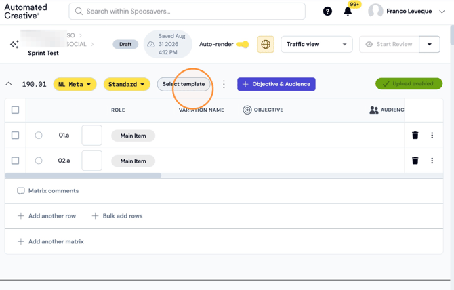
Task: Delete row 01.a with trash icon
Action: (x=415, y=135)
